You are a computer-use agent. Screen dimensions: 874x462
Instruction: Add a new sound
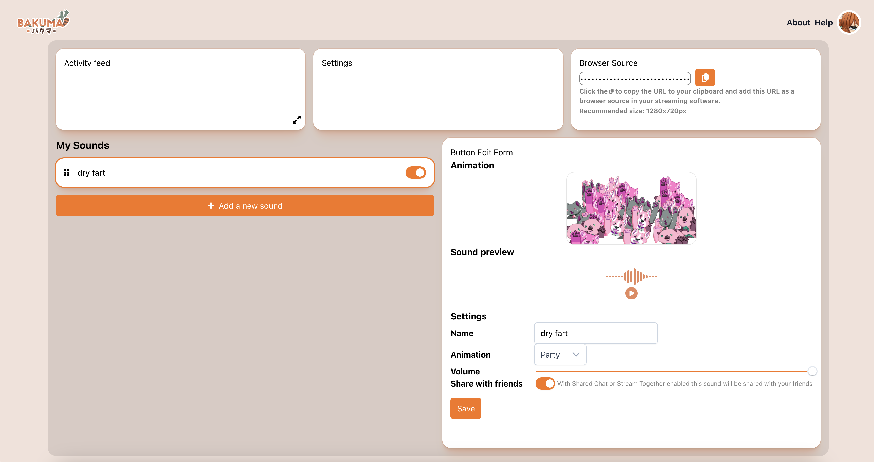(x=245, y=206)
